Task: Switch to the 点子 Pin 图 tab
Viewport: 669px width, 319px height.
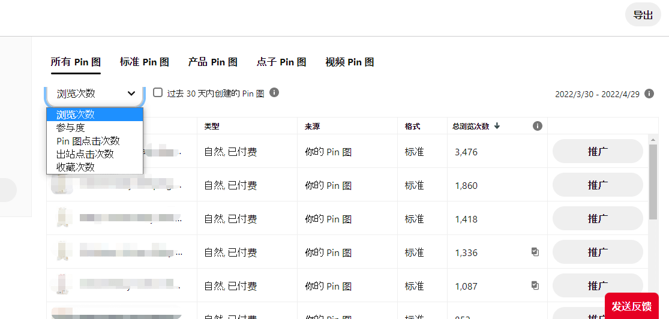Action: click(x=281, y=62)
